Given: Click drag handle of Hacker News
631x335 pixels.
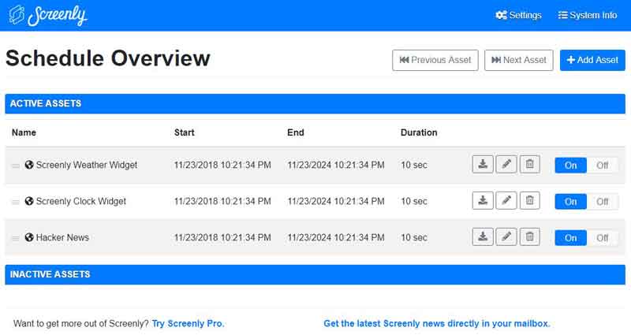Looking at the screenshot, I should [x=16, y=238].
